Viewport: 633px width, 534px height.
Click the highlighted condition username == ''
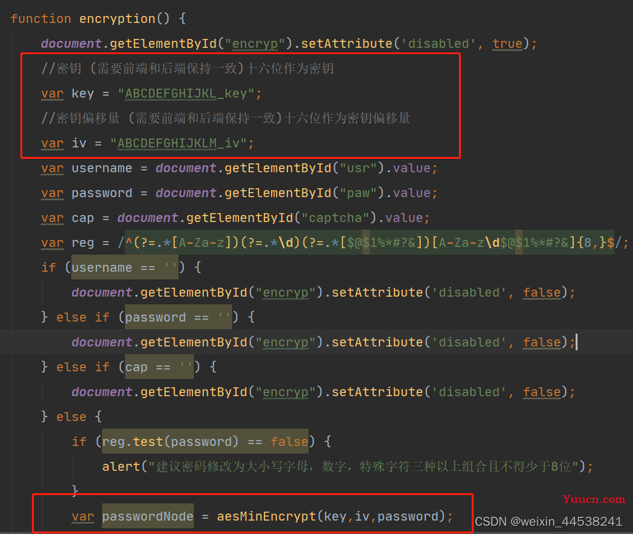(125, 267)
